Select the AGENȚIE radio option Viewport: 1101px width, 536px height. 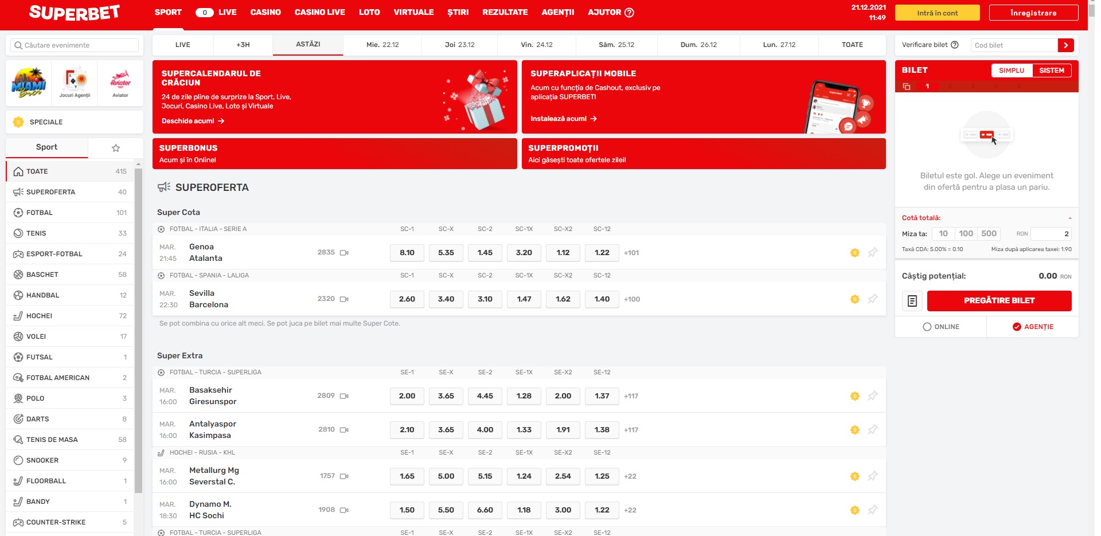(1017, 327)
